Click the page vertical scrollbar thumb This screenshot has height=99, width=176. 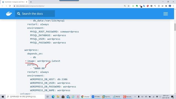click(x=175, y=27)
